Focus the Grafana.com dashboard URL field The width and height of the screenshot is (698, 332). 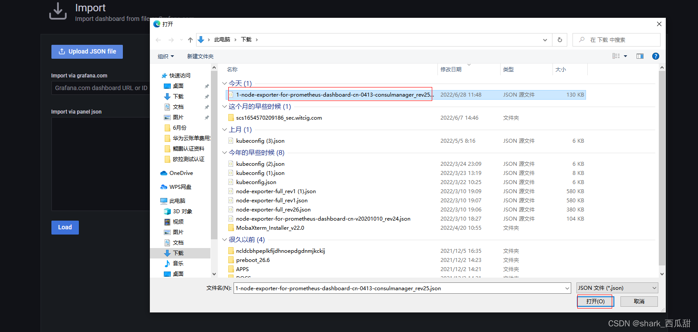coord(101,88)
